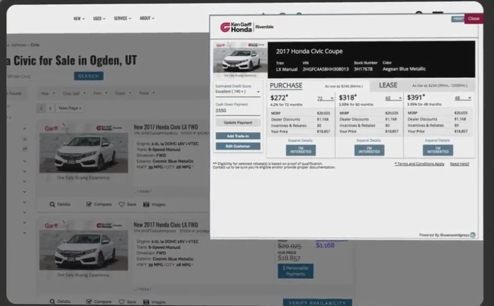Expand Details under the $318 payment
Screen dimensions: 494x306
[x=368, y=141]
